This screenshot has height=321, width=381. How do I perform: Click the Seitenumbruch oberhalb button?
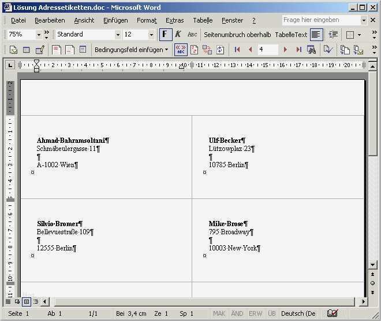pos(237,35)
